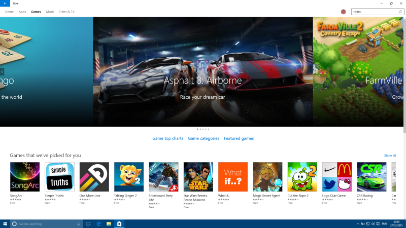Switch to the Apps tab
406x228 pixels.
click(x=22, y=12)
